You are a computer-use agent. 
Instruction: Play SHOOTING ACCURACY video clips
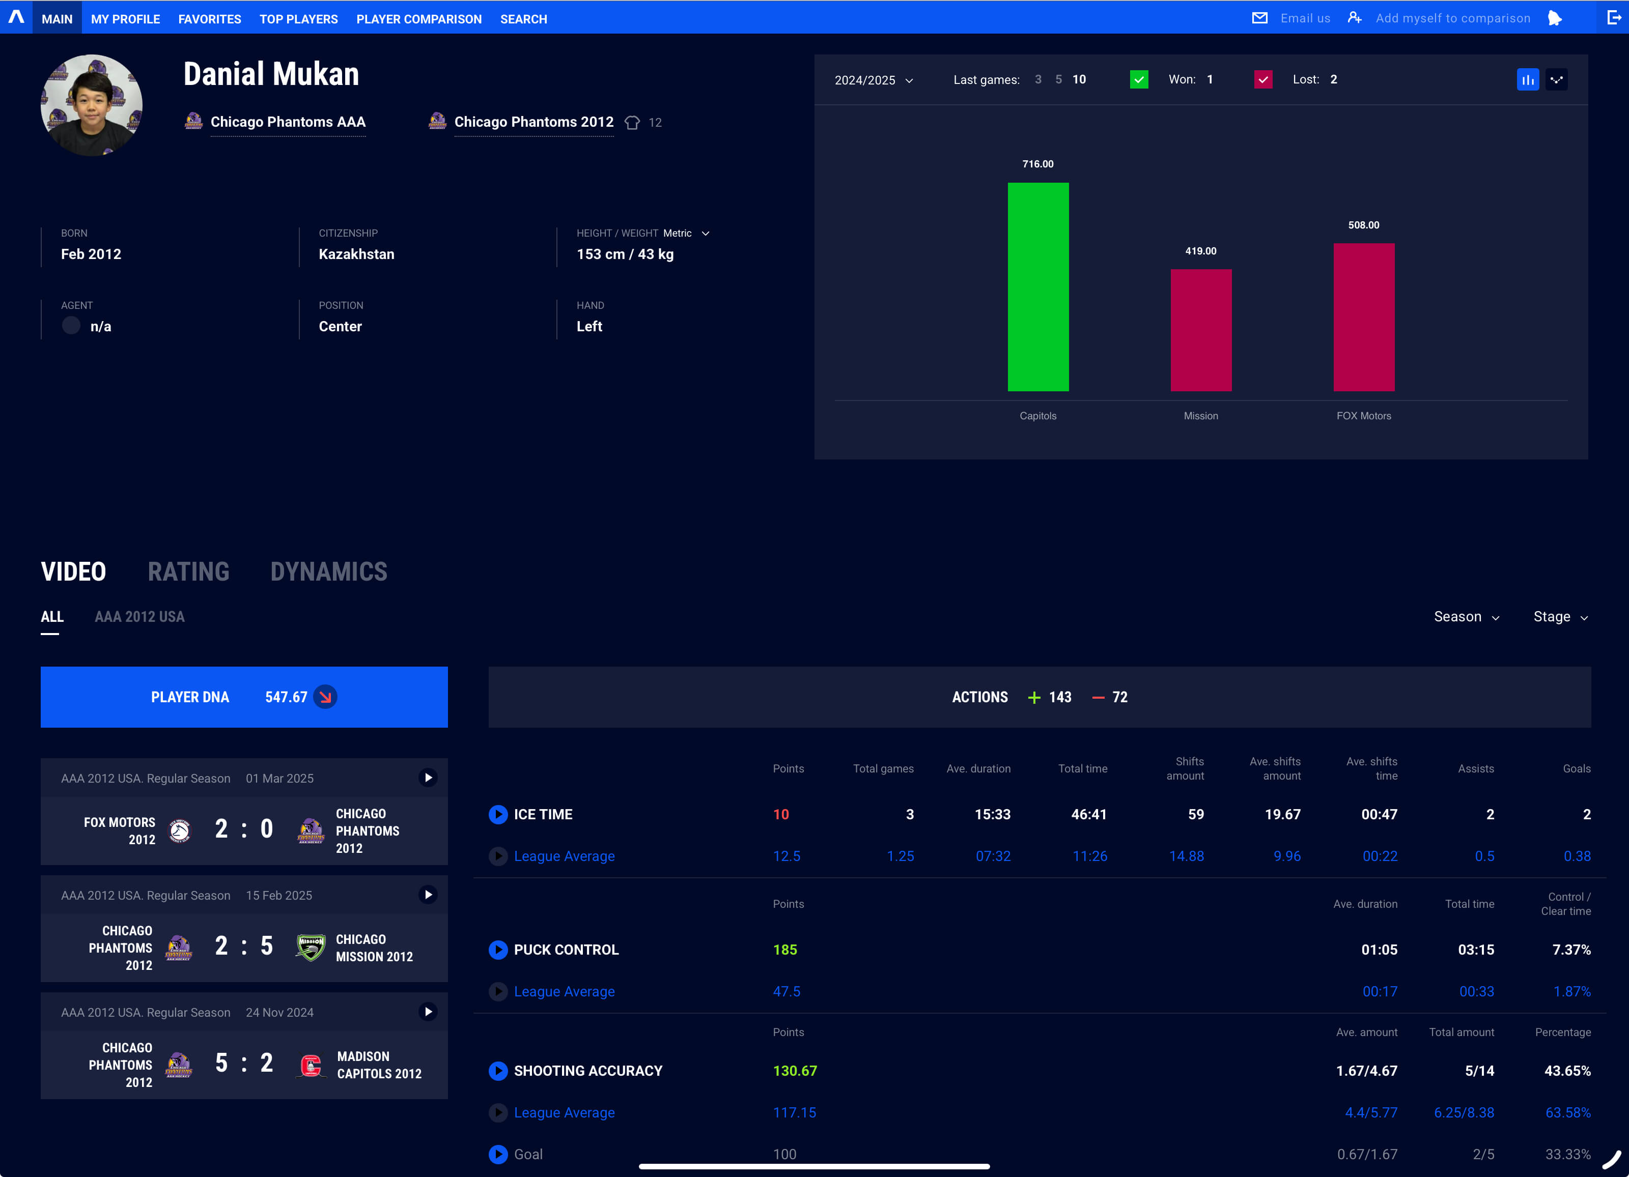coord(498,1071)
